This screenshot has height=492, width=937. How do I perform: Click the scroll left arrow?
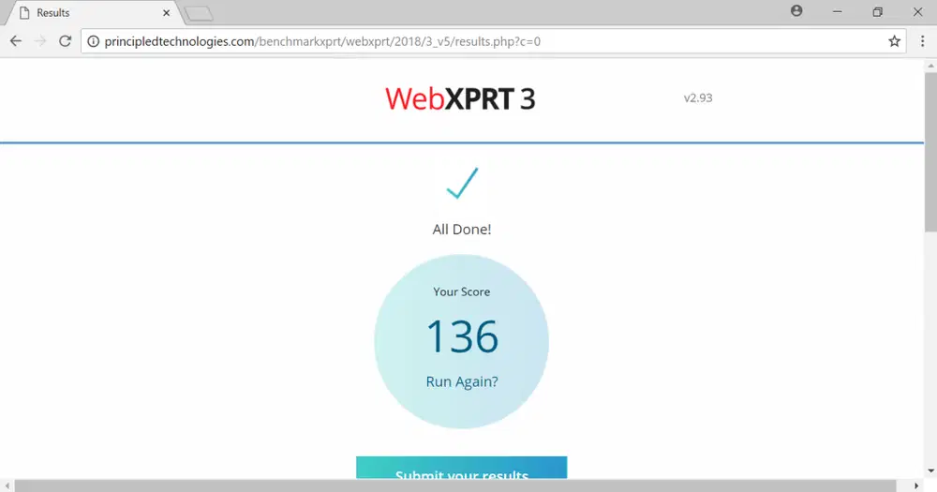(x=7, y=485)
